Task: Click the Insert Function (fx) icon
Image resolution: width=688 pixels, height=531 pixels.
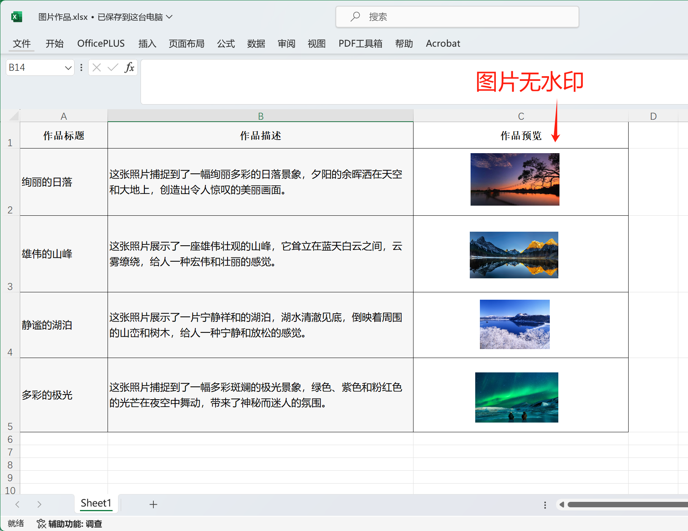Action: (130, 67)
